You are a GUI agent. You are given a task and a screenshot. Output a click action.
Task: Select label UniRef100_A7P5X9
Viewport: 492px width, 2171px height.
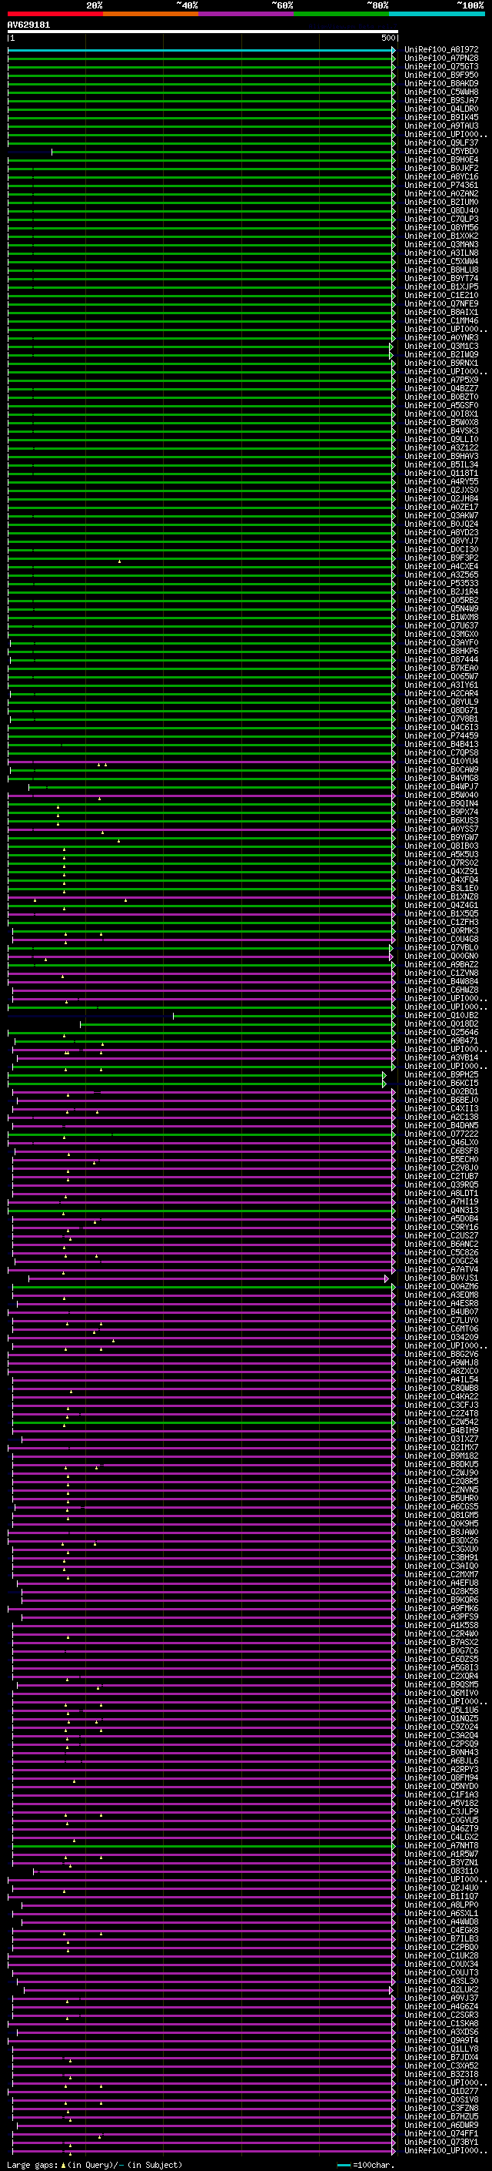441,379
